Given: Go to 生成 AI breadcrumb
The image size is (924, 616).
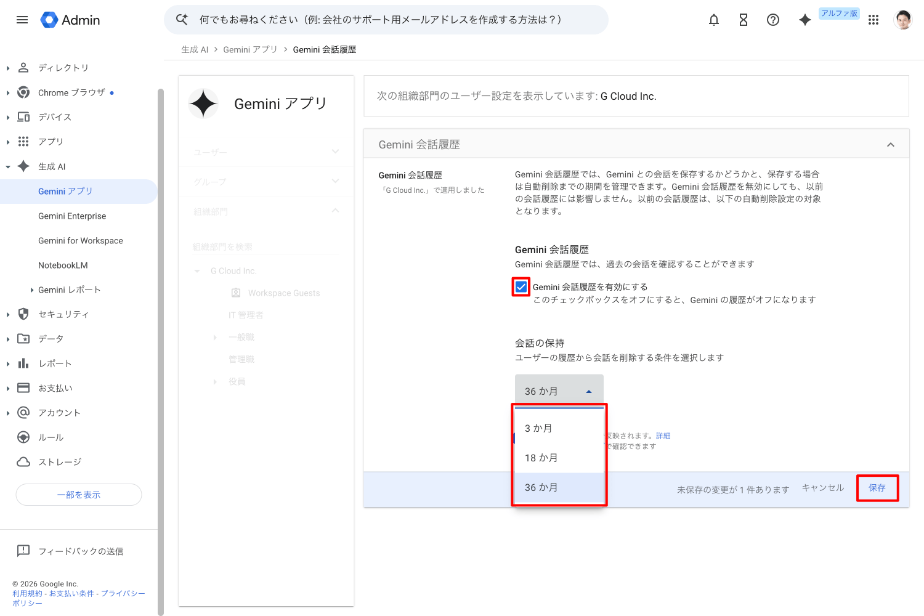Looking at the screenshot, I should (x=195, y=49).
